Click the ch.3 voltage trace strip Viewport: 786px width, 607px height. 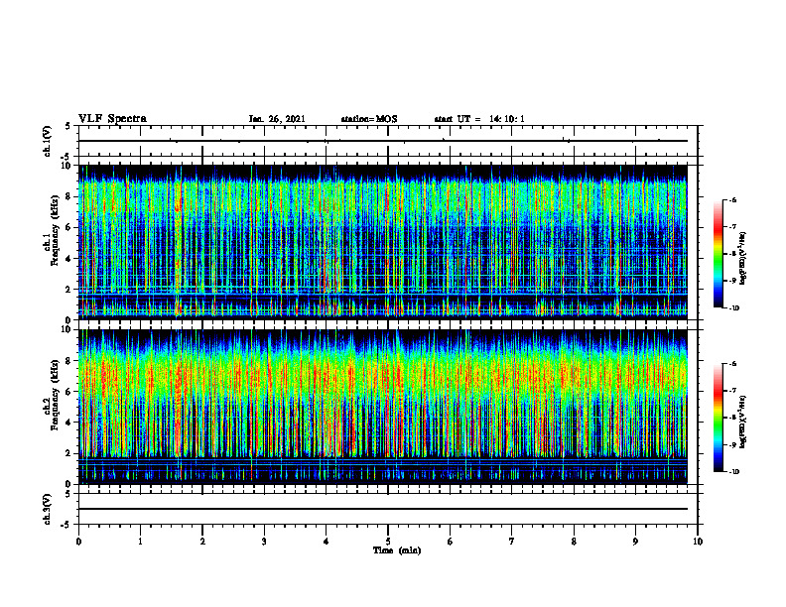tap(388, 509)
